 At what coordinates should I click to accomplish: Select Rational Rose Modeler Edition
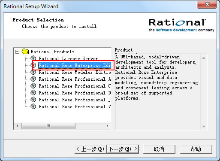[75, 72]
